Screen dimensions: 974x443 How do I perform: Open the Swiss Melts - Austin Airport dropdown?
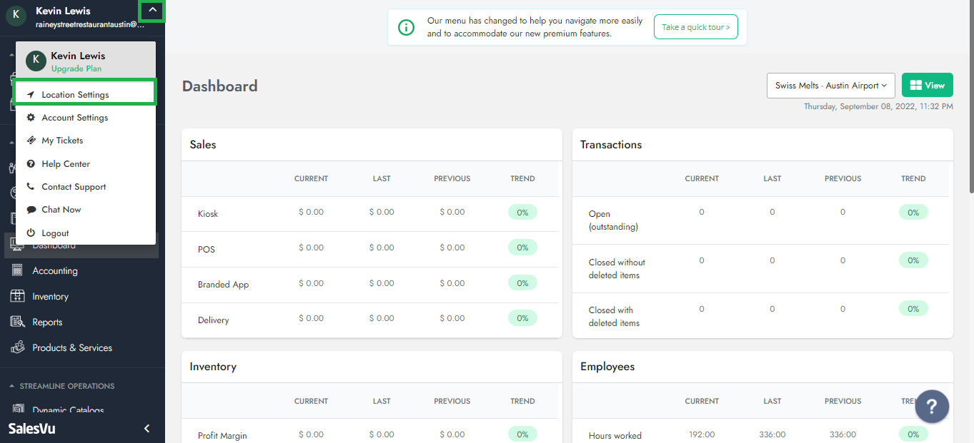[830, 86]
